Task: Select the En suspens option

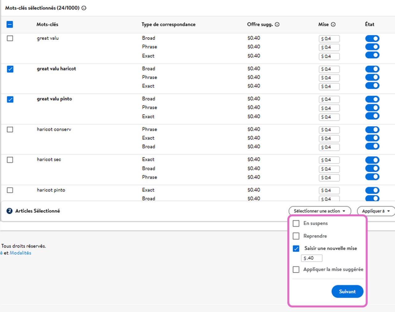Action: [x=296, y=223]
